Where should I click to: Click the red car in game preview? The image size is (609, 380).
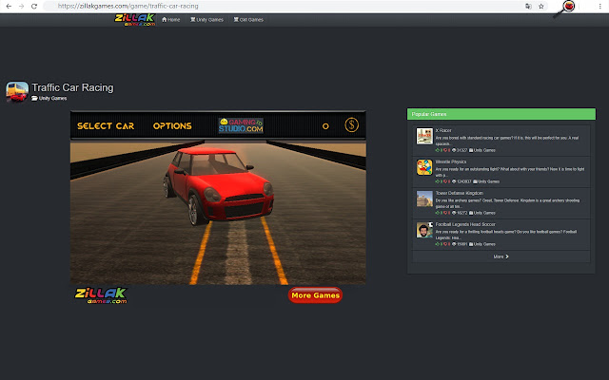tap(219, 185)
